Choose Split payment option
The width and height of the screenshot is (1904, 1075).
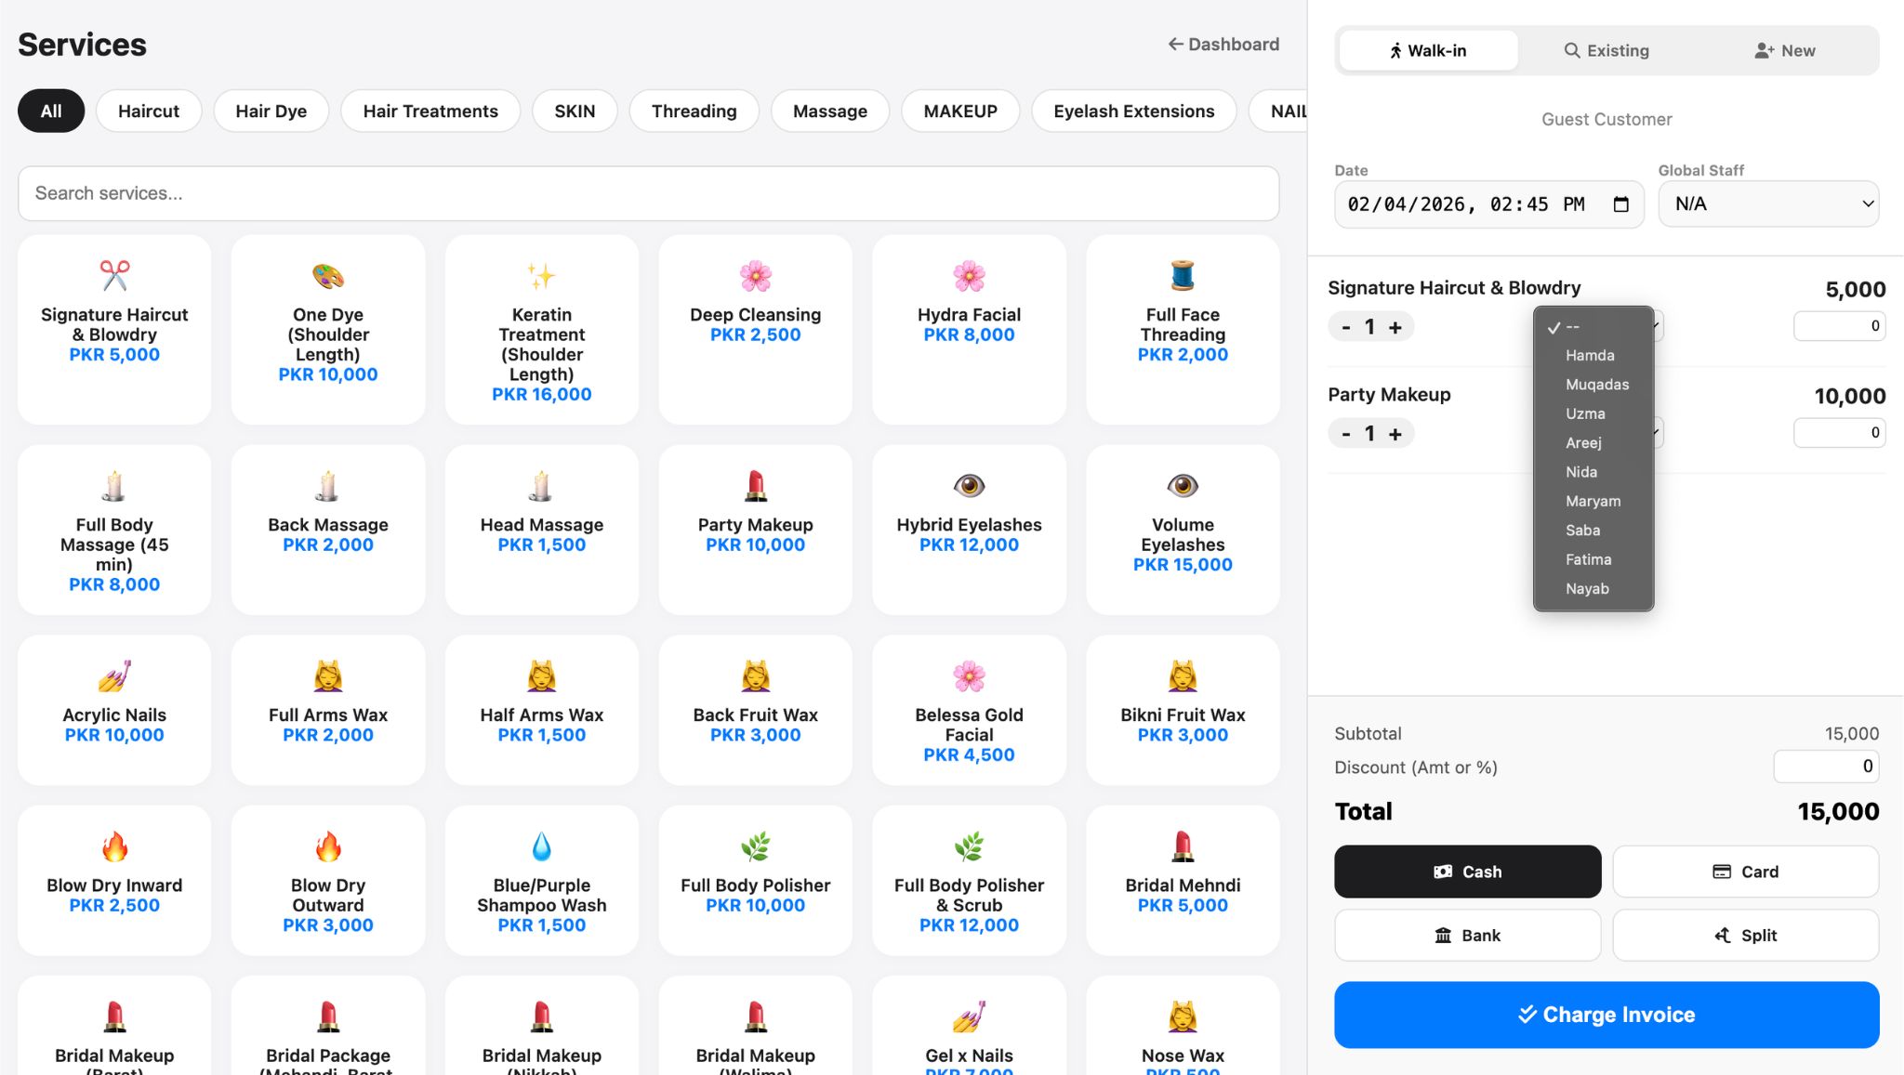click(x=1745, y=935)
